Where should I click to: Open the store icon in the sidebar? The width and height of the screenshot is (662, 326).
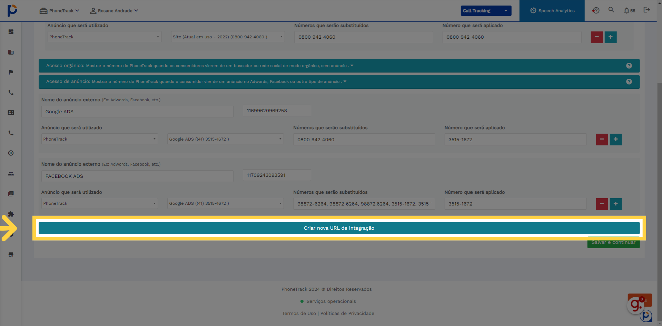tap(11, 255)
